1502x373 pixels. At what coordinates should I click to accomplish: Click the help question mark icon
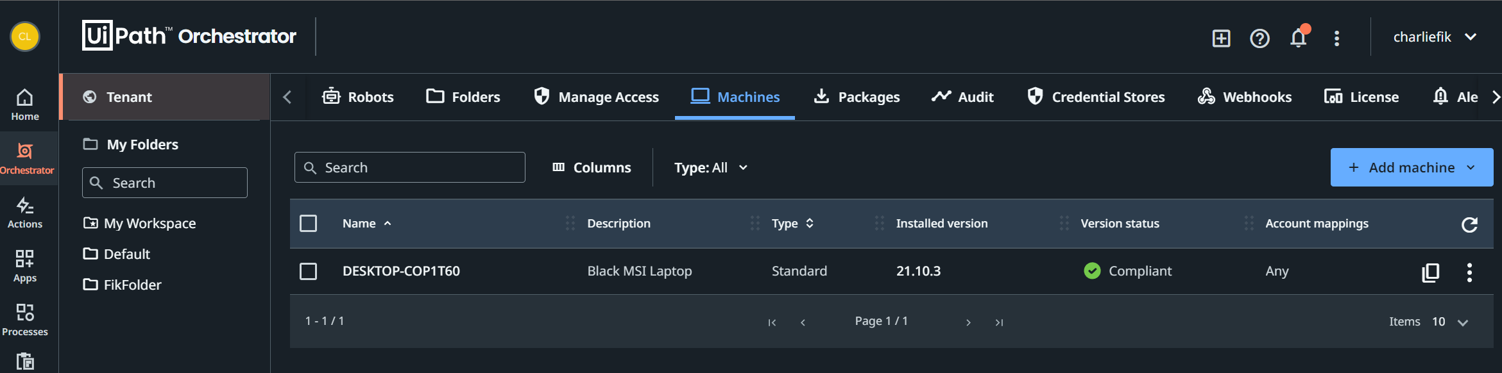coord(1259,38)
